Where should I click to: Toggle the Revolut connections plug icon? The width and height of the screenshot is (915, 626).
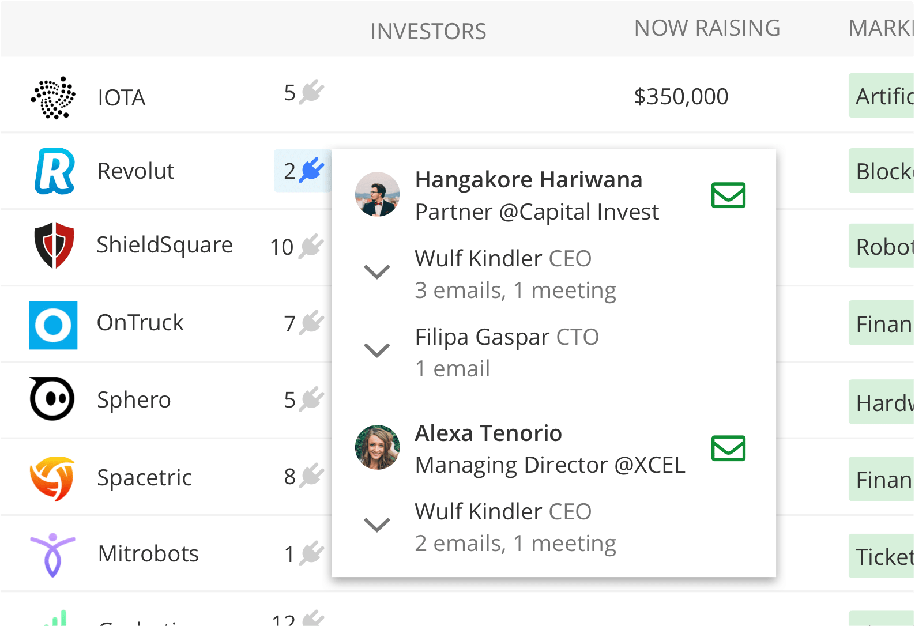coord(311,170)
